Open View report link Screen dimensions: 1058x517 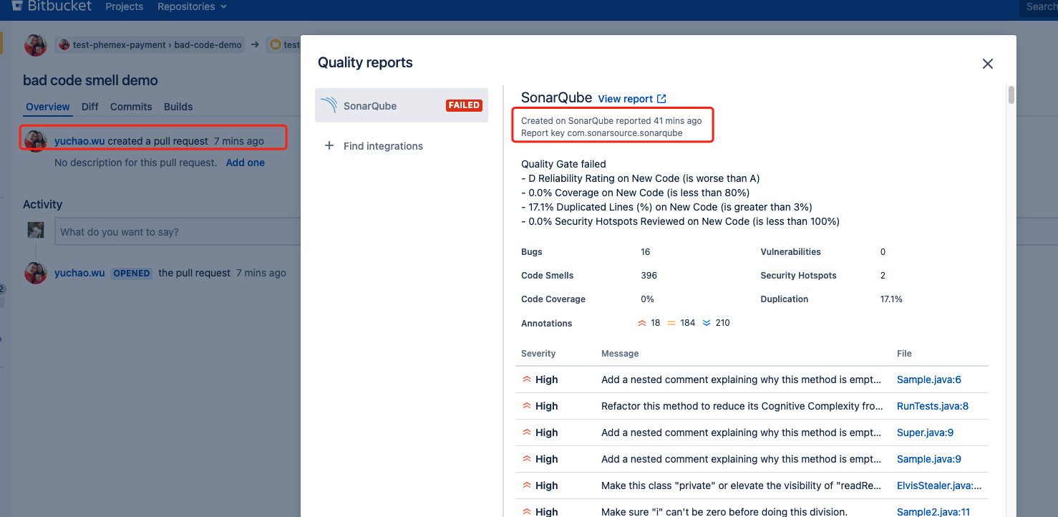coord(626,99)
